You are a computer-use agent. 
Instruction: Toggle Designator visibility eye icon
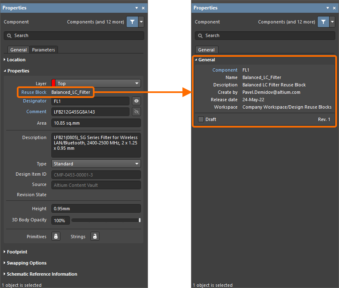click(136, 101)
